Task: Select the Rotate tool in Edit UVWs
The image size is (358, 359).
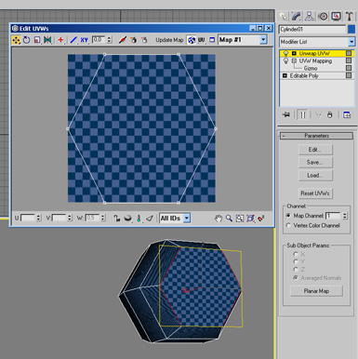Action: 26,40
